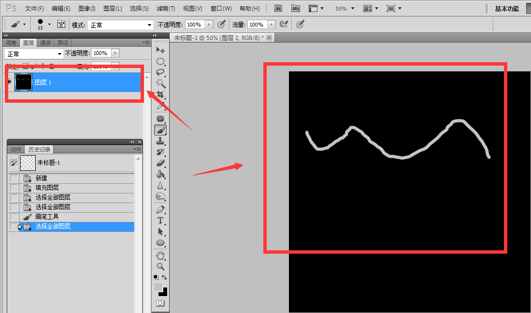
Task: Open the layers panel options menu
Action: (146, 42)
